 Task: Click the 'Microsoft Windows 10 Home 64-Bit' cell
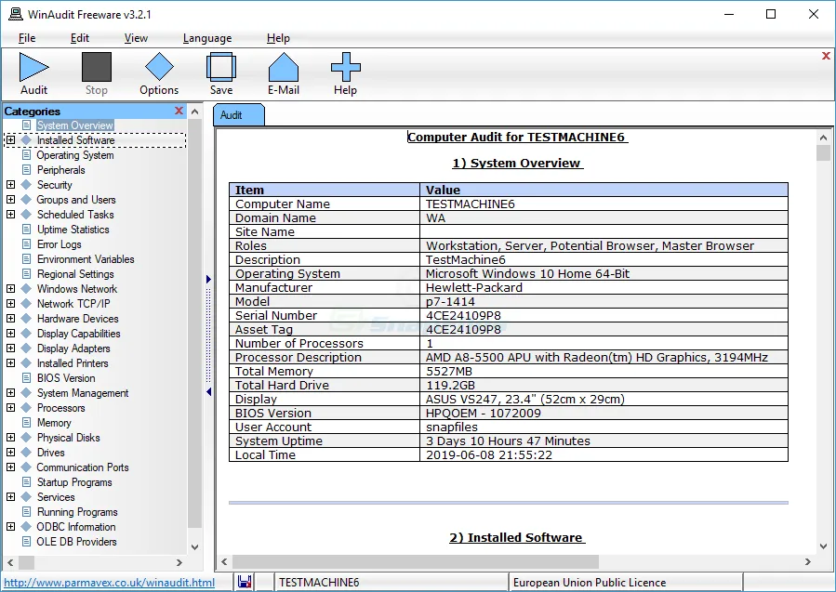pos(604,273)
